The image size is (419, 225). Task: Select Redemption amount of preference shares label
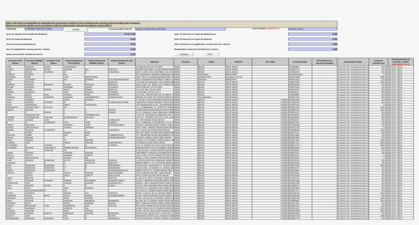(196, 49)
